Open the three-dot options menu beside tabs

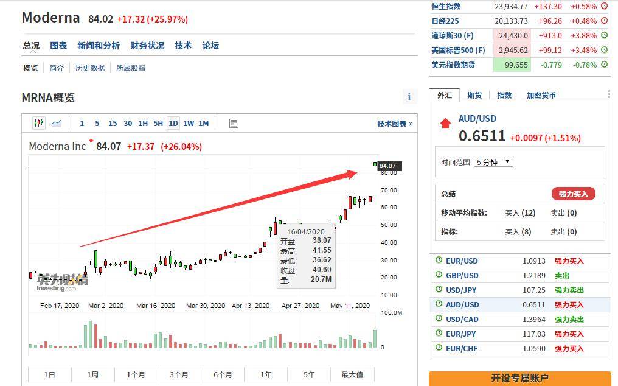click(609, 94)
